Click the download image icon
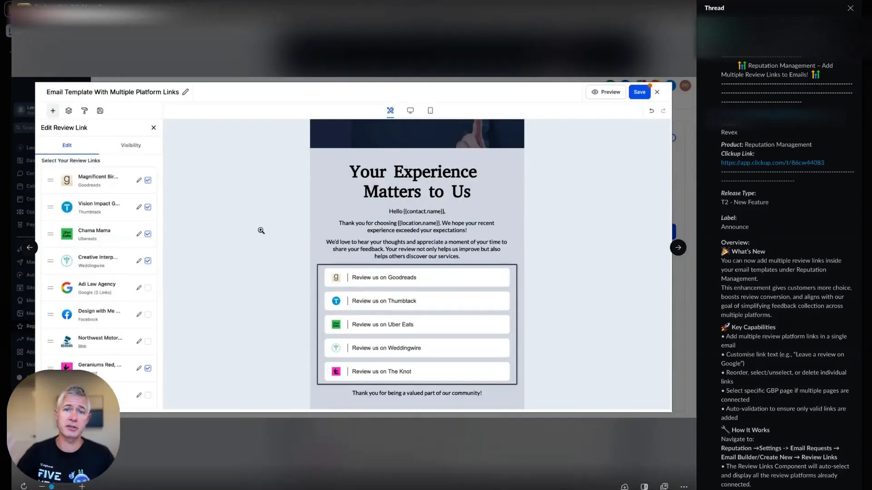This screenshot has width=872, height=490. (x=624, y=486)
